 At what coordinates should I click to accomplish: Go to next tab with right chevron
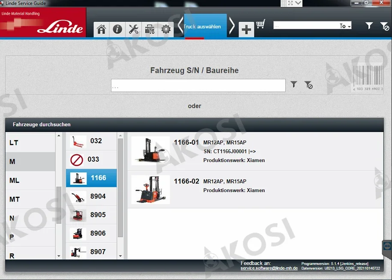(x=232, y=25)
